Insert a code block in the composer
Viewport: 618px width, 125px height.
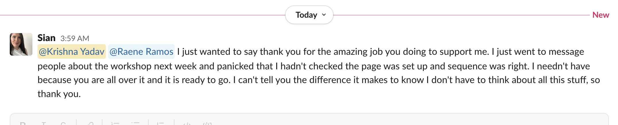[x=207, y=124]
